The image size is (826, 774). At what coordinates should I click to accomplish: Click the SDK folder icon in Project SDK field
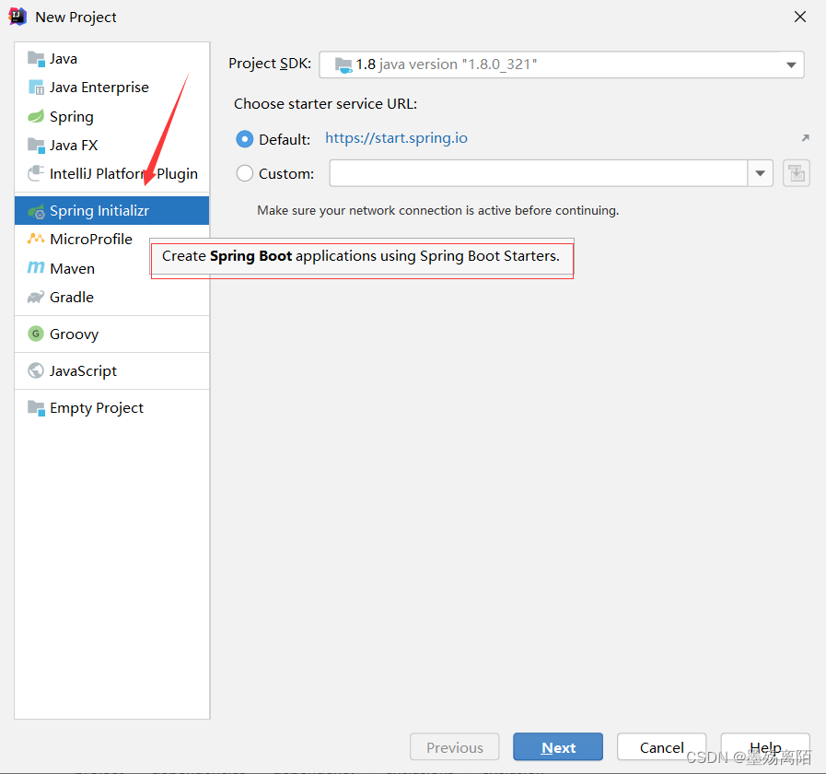click(343, 64)
